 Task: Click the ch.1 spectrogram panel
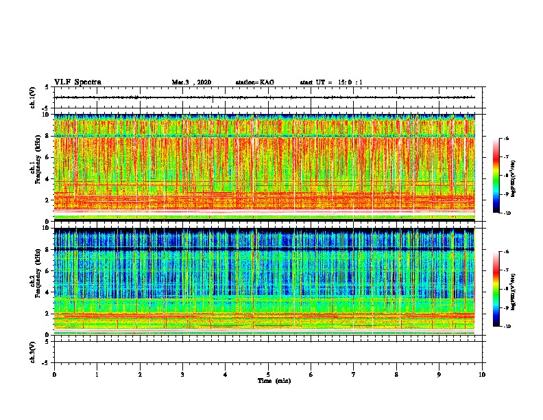(x=265, y=167)
